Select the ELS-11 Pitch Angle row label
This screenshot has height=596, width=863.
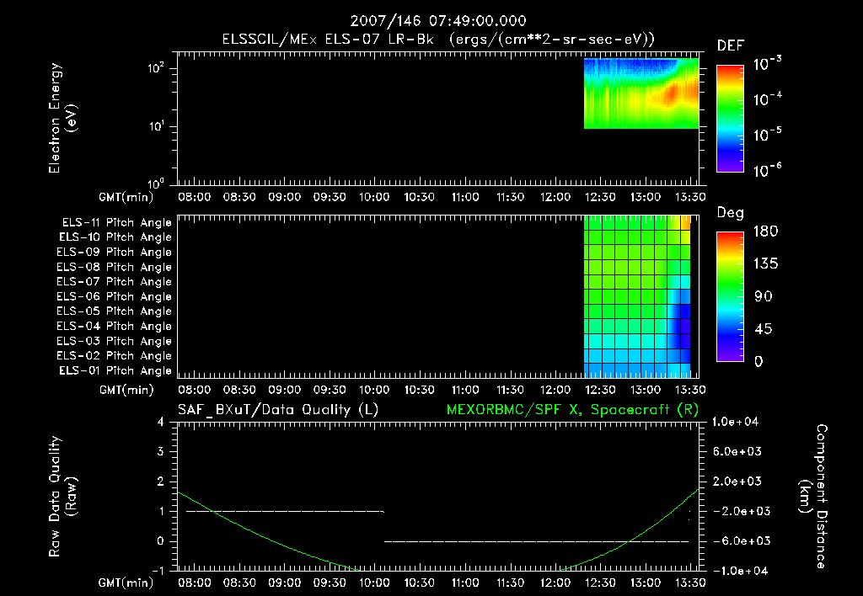[116, 222]
